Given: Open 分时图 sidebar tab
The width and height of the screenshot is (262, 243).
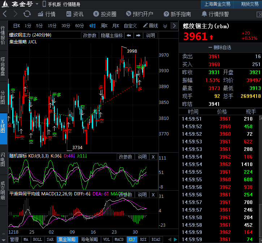Looking at the screenshot, I should pyautogui.click(x=3, y=97).
